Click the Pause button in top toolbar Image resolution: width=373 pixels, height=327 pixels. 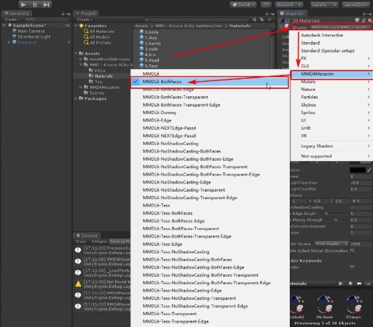(35, 4)
